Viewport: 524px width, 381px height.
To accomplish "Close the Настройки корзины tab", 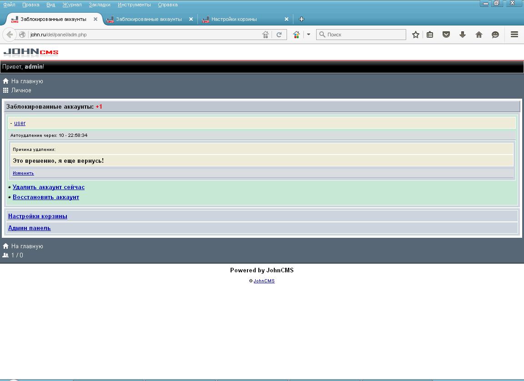I will coord(287,19).
